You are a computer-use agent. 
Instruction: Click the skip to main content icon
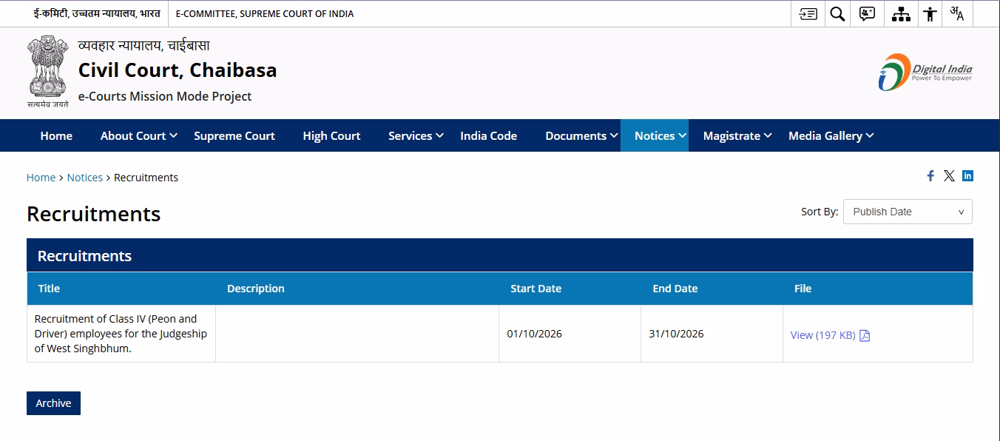(808, 14)
